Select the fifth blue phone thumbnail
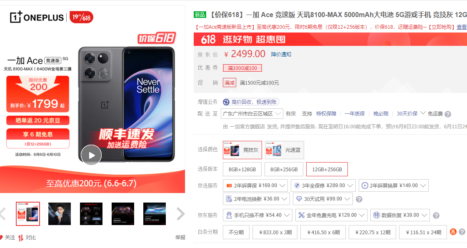 (x=154, y=214)
